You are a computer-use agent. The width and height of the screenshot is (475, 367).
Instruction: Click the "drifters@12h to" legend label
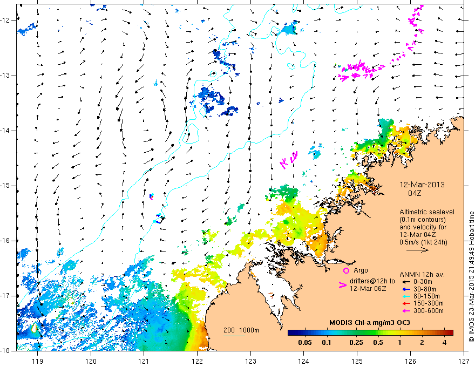(372, 281)
